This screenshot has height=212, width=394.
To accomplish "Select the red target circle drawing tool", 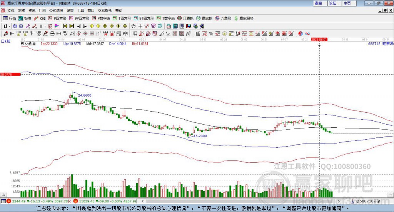I will [x=78, y=33].
